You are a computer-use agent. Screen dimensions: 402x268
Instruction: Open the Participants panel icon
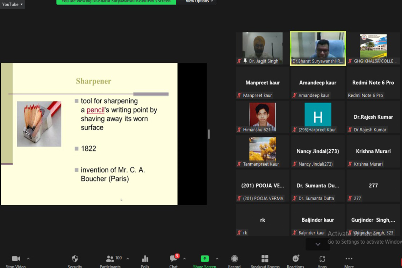[110, 259]
